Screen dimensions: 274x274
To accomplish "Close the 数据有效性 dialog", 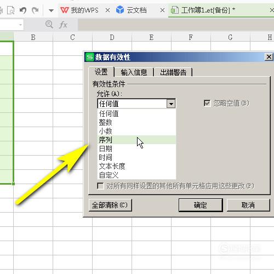I will point(269,57).
